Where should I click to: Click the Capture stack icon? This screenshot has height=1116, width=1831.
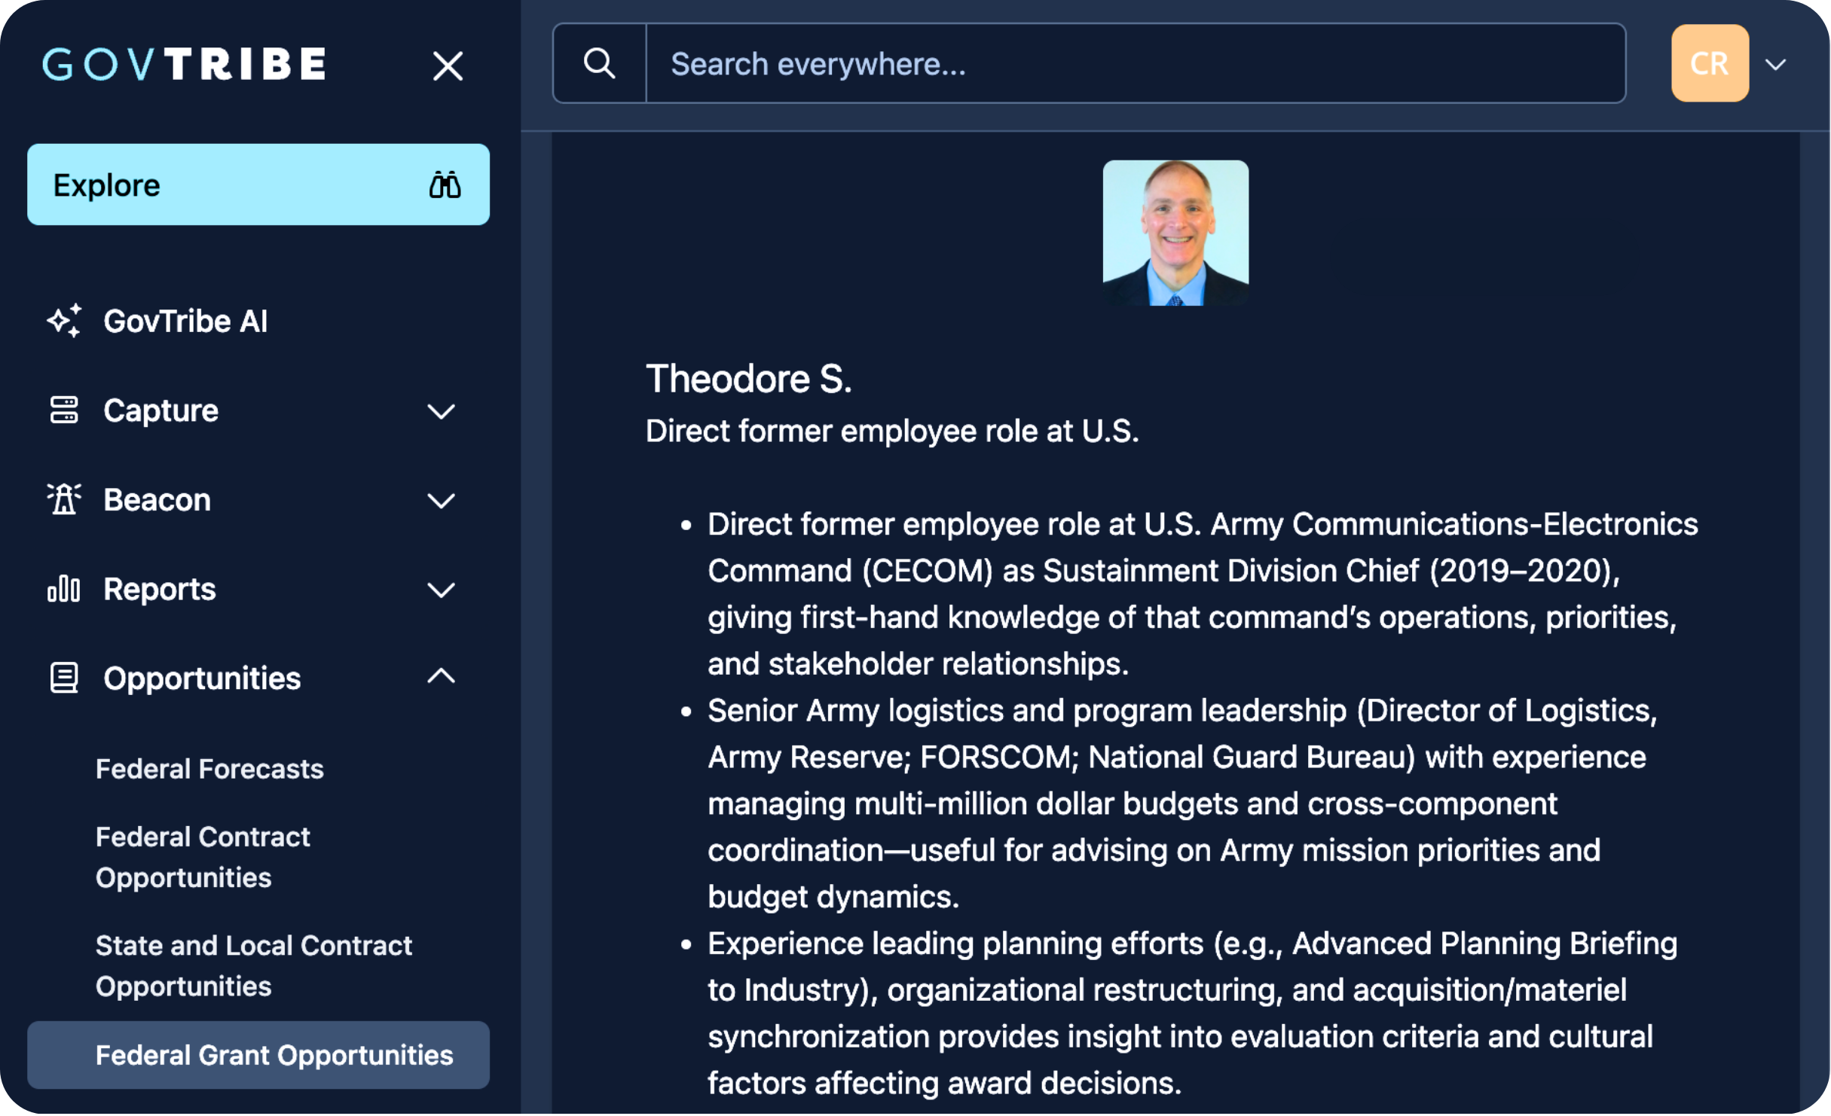click(64, 410)
